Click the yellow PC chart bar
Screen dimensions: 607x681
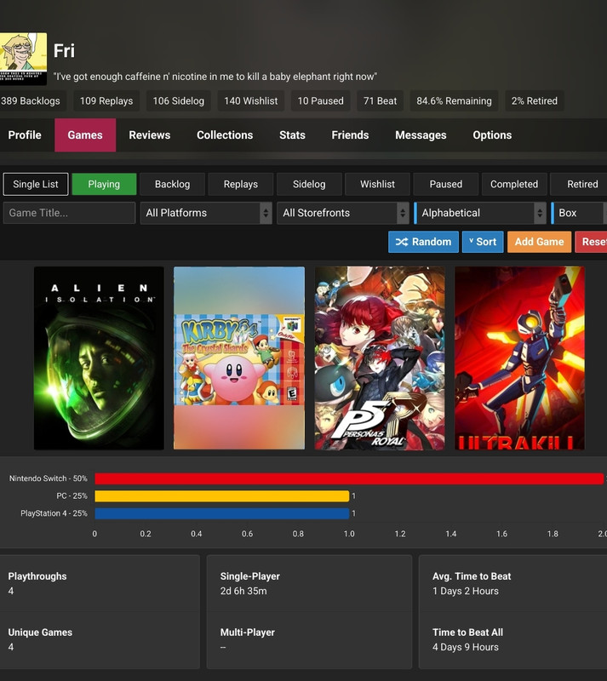(x=221, y=496)
